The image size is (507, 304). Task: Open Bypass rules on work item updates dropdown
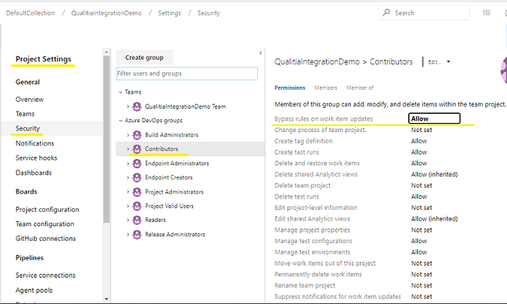coord(434,118)
